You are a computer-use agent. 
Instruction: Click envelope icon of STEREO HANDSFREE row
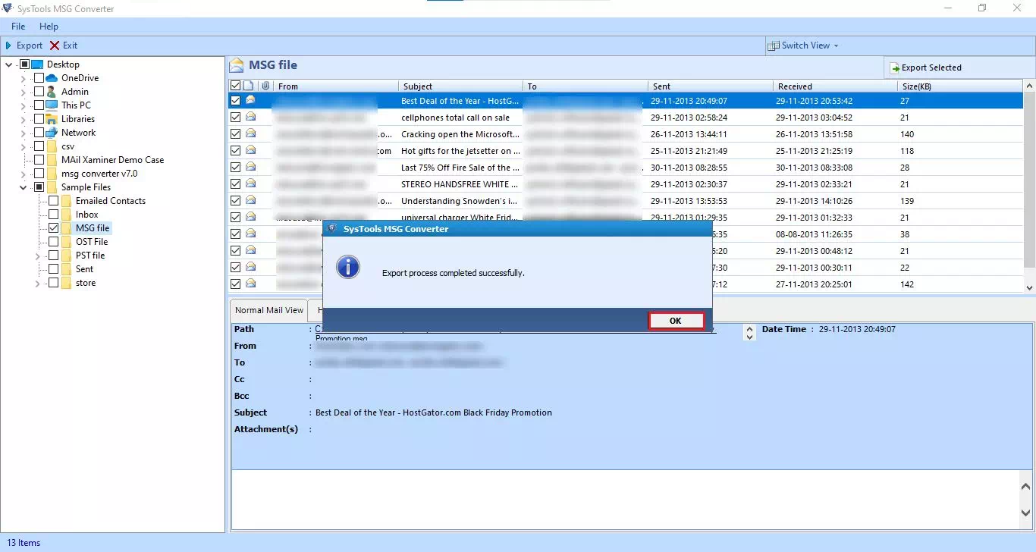click(250, 183)
